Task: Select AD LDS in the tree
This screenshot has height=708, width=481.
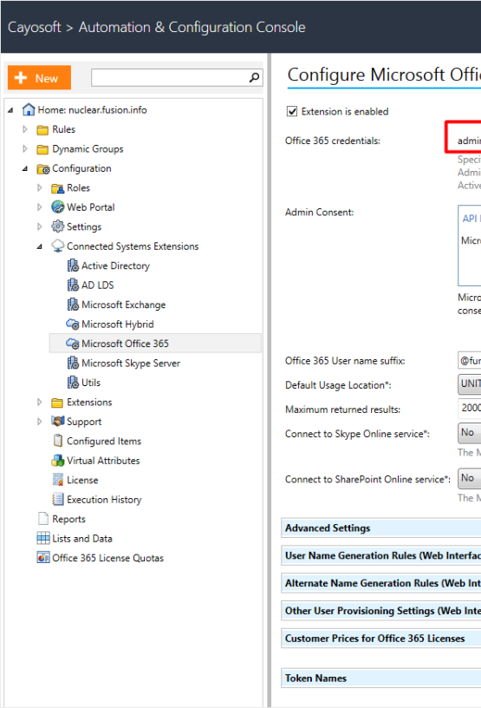Action: [x=97, y=285]
